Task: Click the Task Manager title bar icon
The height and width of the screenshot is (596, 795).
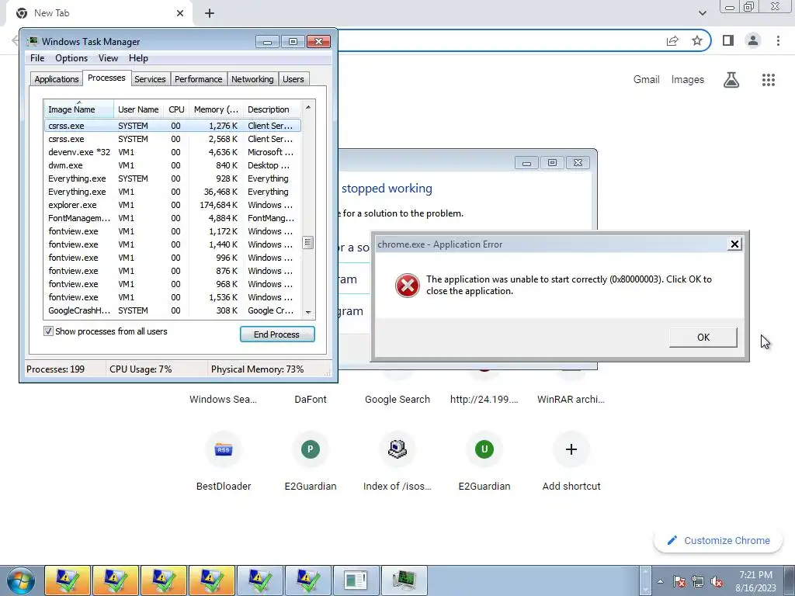Action: 33,42
